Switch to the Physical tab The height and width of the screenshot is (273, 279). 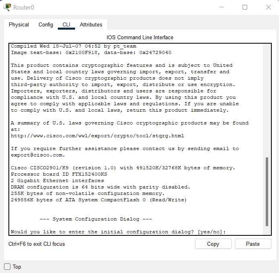click(x=19, y=25)
